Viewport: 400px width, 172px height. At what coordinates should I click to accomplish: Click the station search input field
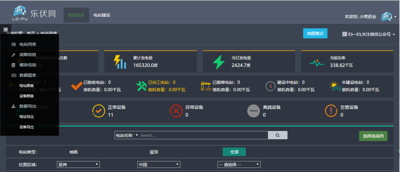point(203,135)
